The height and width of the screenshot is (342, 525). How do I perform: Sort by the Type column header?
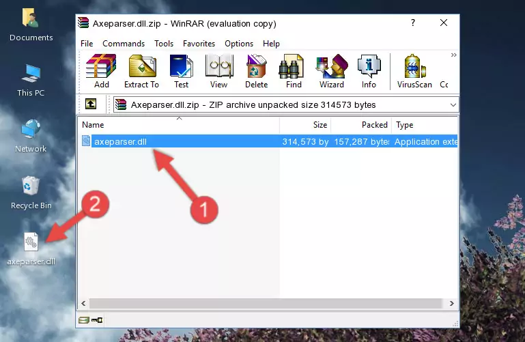425,125
